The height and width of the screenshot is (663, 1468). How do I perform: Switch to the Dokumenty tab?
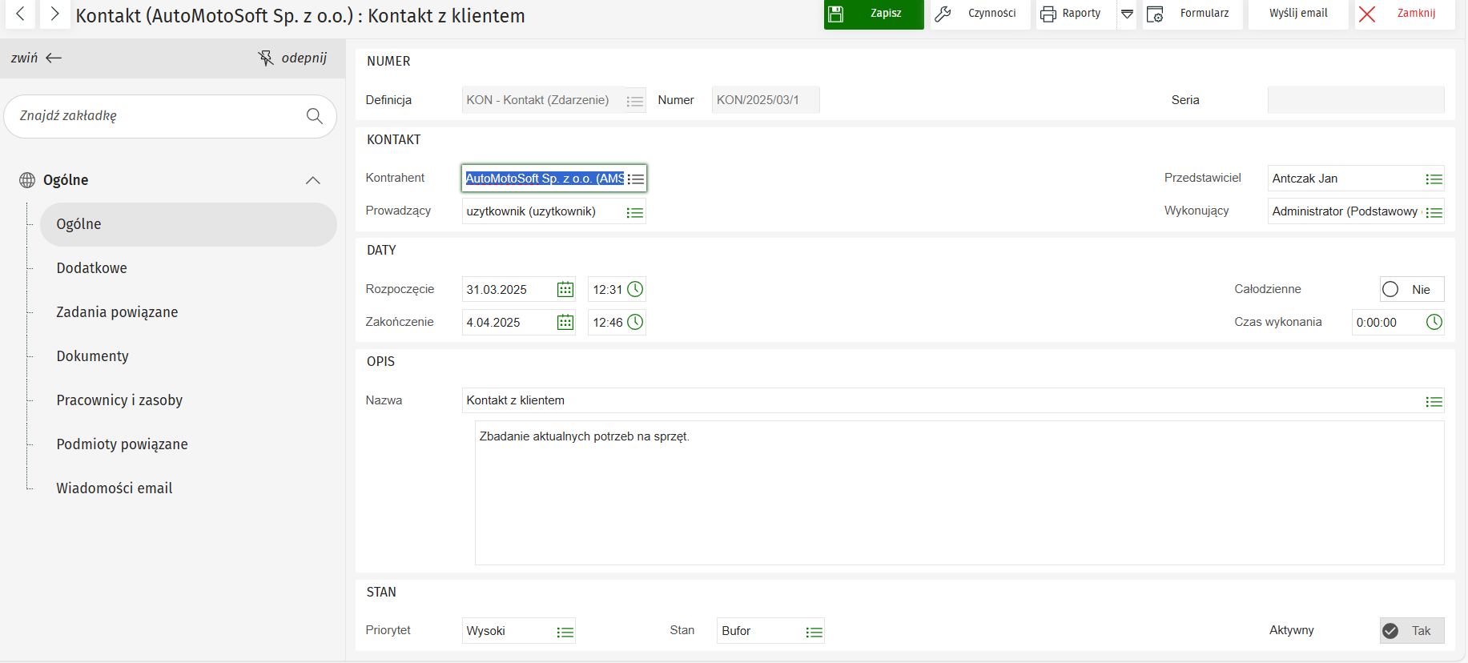(92, 356)
